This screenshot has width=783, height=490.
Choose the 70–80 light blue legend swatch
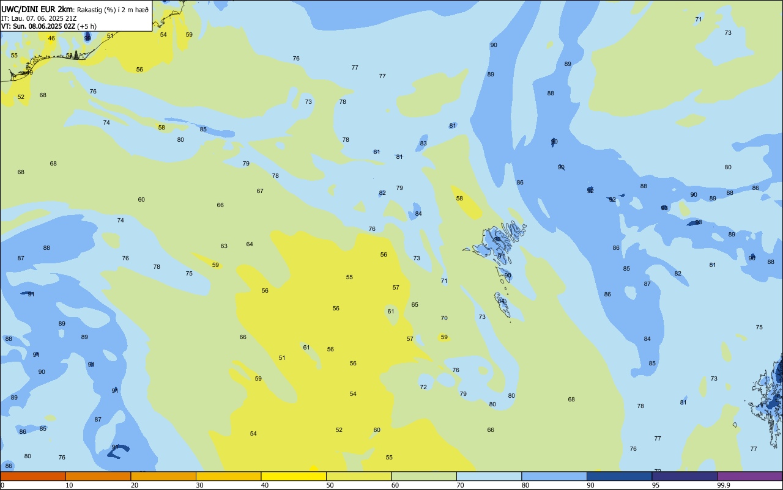pos(489,476)
